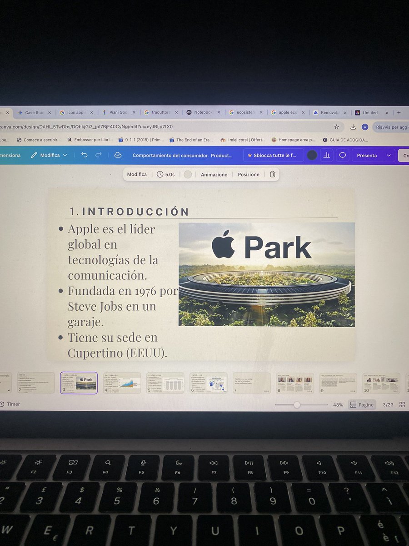The image size is (409, 546).
Task: Open 'I miei corsi | Offert...' bookmark
Action: tap(243, 140)
